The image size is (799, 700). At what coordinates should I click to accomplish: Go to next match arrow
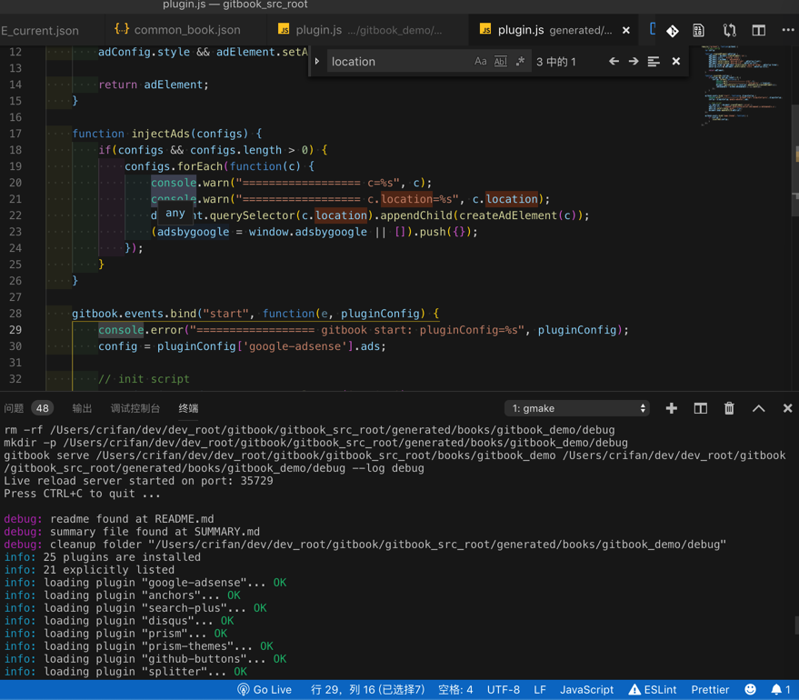634,62
